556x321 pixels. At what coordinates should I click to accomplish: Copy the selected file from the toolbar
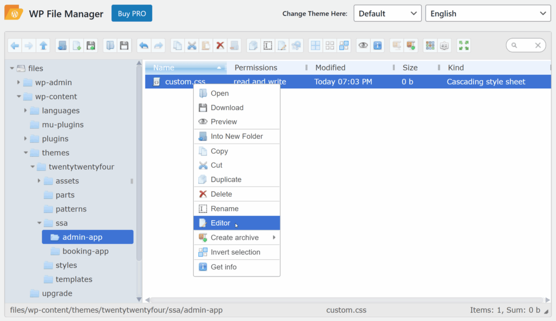pos(177,45)
